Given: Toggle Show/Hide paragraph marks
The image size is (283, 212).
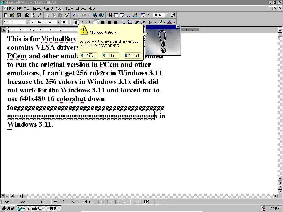Looking at the screenshot, I should click(149, 15).
